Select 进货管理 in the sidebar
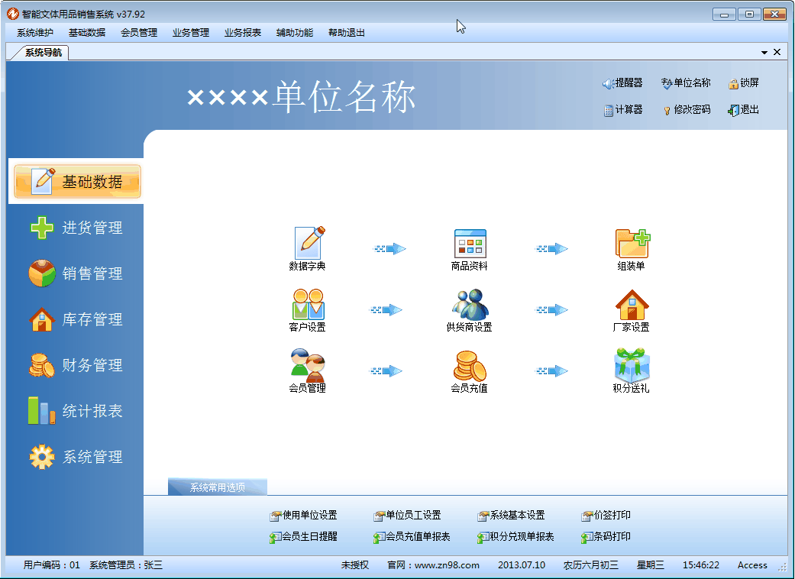The height and width of the screenshot is (579, 795). click(76, 227)
